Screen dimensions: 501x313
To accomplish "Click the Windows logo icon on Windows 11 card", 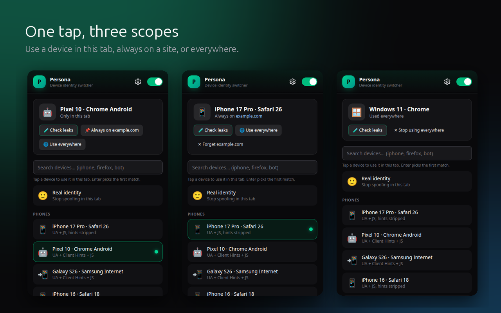I will coord(357,112).
